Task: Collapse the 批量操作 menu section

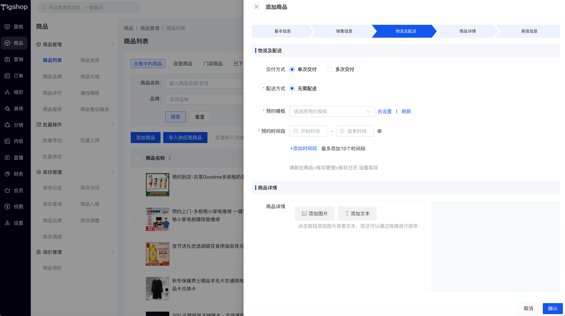Action: pos(113,125)
